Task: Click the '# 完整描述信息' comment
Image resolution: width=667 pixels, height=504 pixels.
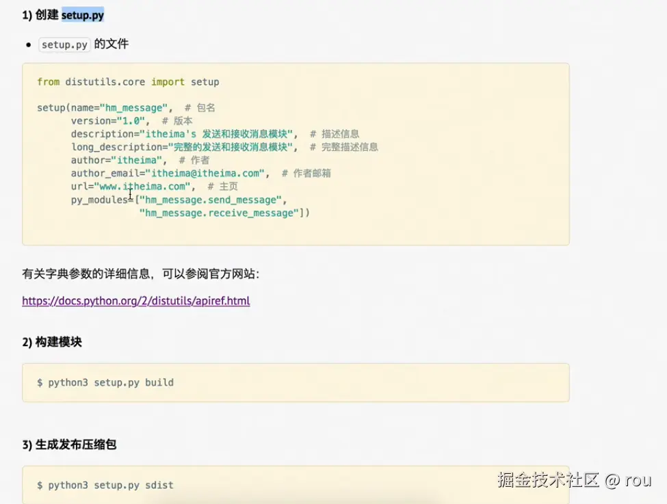Action: point(344,147)
